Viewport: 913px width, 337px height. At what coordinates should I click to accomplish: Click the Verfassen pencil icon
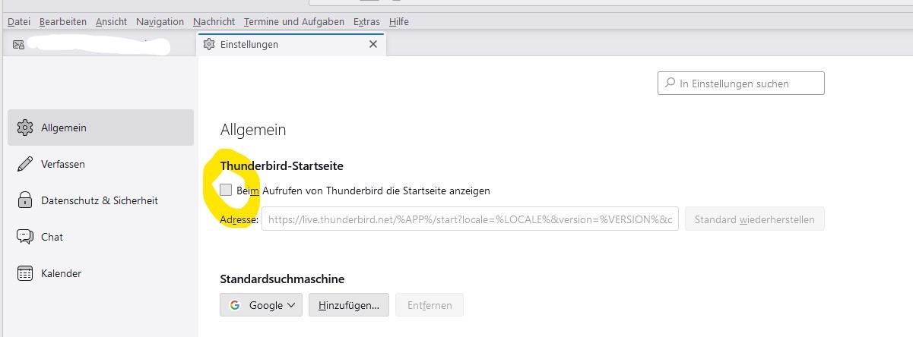(25, 164)
